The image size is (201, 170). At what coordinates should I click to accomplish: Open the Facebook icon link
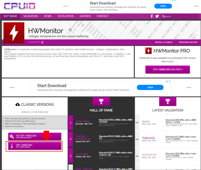coord(152,16)
